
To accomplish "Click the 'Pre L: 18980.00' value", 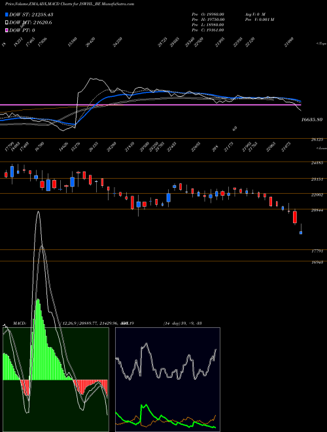I will [x=208, y=25].
